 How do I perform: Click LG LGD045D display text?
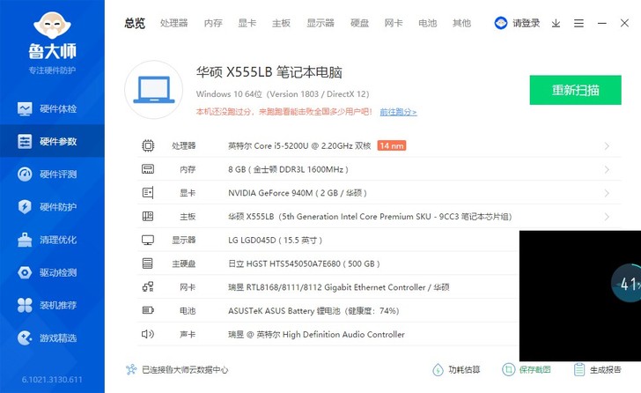point(275,240)
